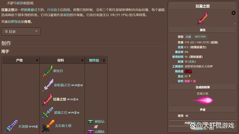This screenshot has height=134, width=239.
Task: Click the 天顶剑 product sword icon
Action: tap(11, 127)
